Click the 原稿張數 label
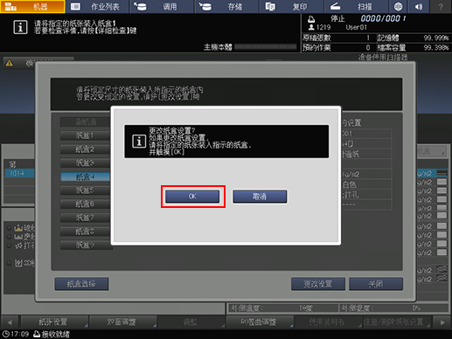The height and width of the screenshot is (339, 452). pos(316,38)
